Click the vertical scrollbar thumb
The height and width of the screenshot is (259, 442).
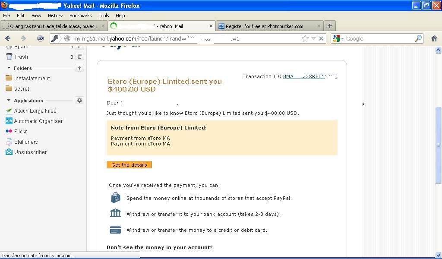(438, 145)
